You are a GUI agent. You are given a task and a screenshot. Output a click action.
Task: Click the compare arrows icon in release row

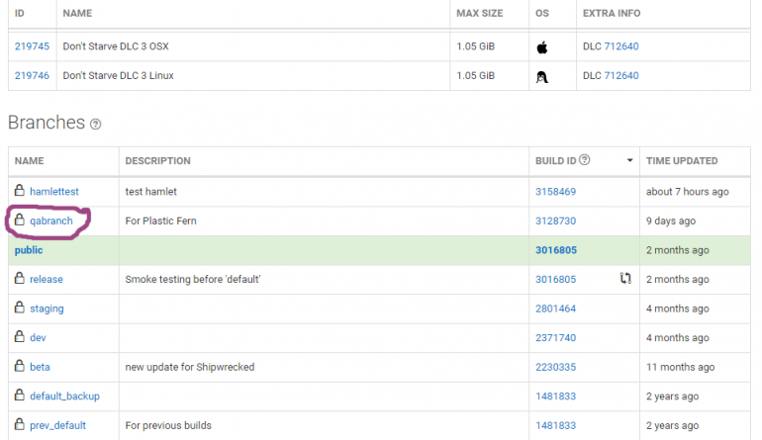625,278
